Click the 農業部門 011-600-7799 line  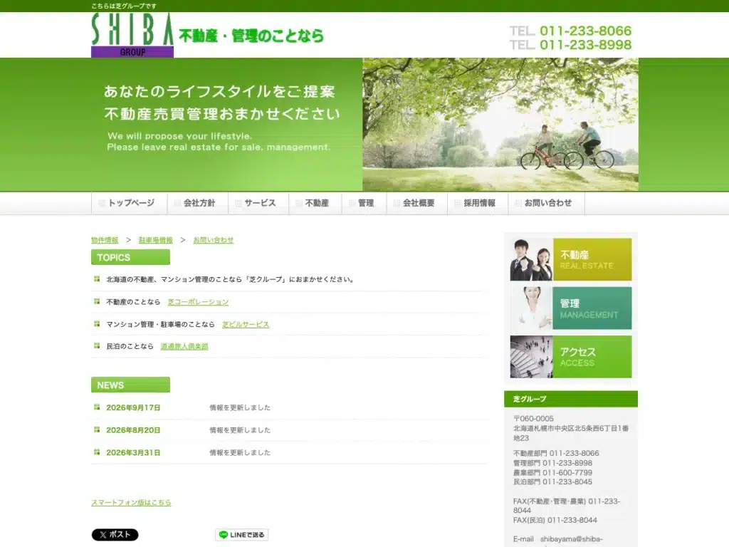point(552,473)
